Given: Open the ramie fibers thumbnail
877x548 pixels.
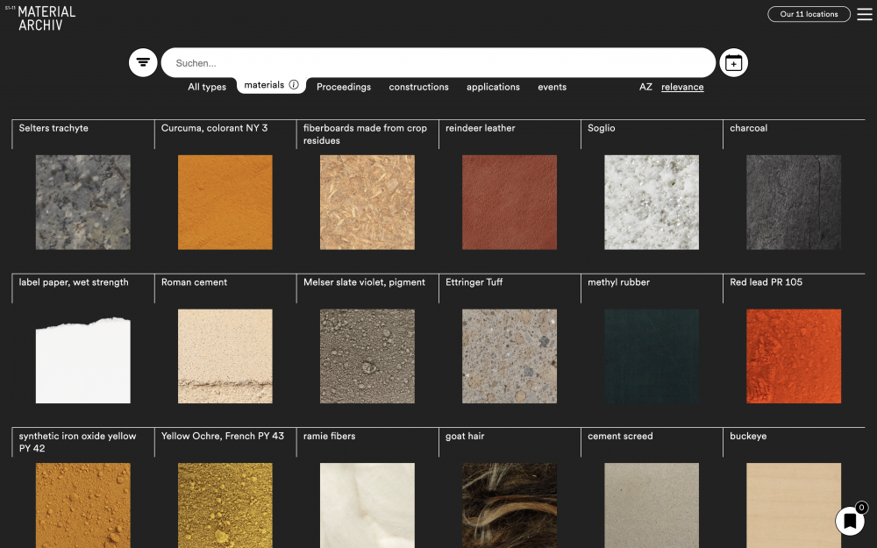Looking at the screenshot, I should click(x=367, y=506).
